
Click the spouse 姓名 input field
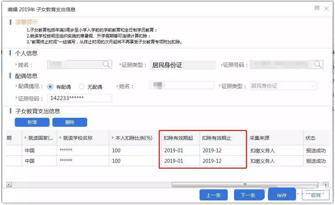click(182, 85)
